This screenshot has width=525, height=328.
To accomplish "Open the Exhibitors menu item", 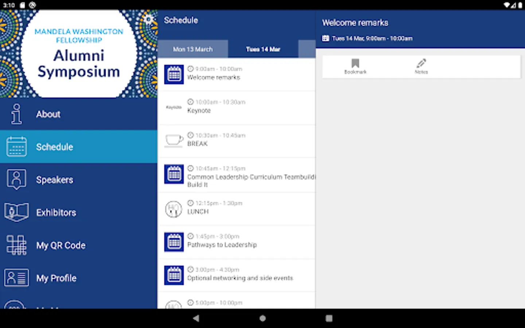I will [x=79, y=212].
